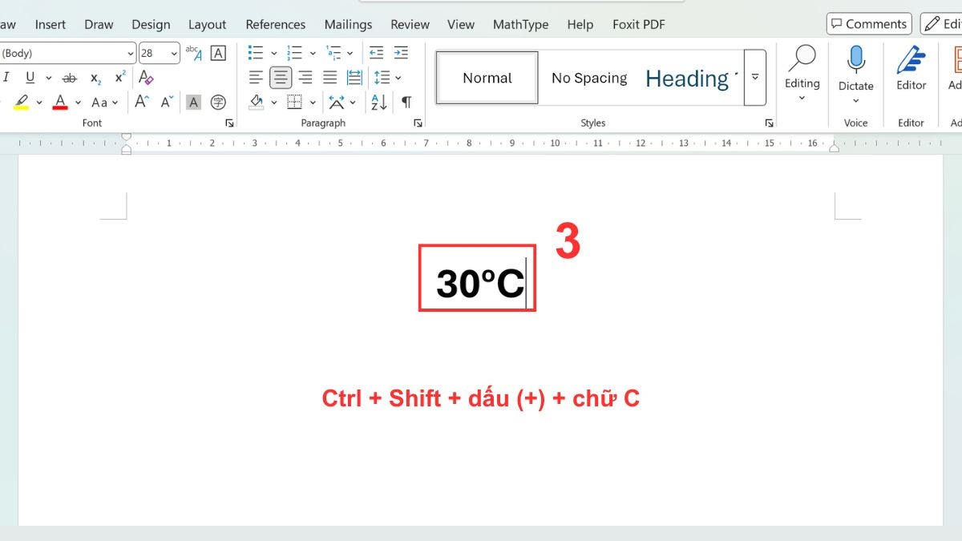Image resolution: width=962 pixels, height=541 pixels.
Task: Insert a numbered list
Action: [x=295, y=54]
